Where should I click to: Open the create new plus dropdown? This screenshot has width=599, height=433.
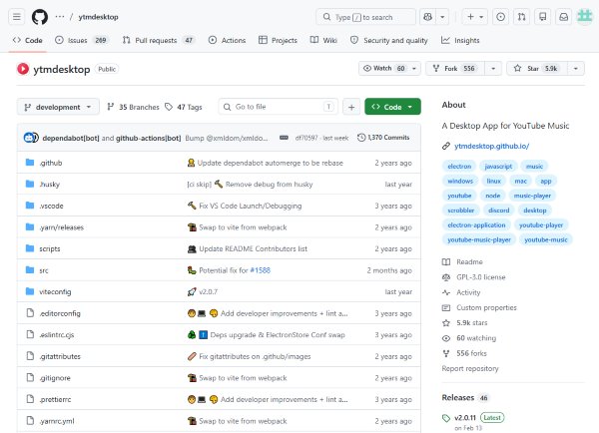[475, 17]
